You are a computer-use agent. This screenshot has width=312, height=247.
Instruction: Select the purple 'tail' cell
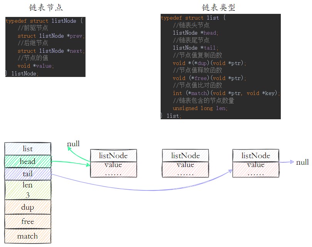[28, 174]
